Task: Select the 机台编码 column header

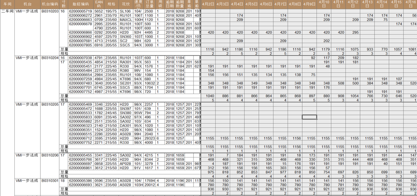Action: (x=50, y=4)
